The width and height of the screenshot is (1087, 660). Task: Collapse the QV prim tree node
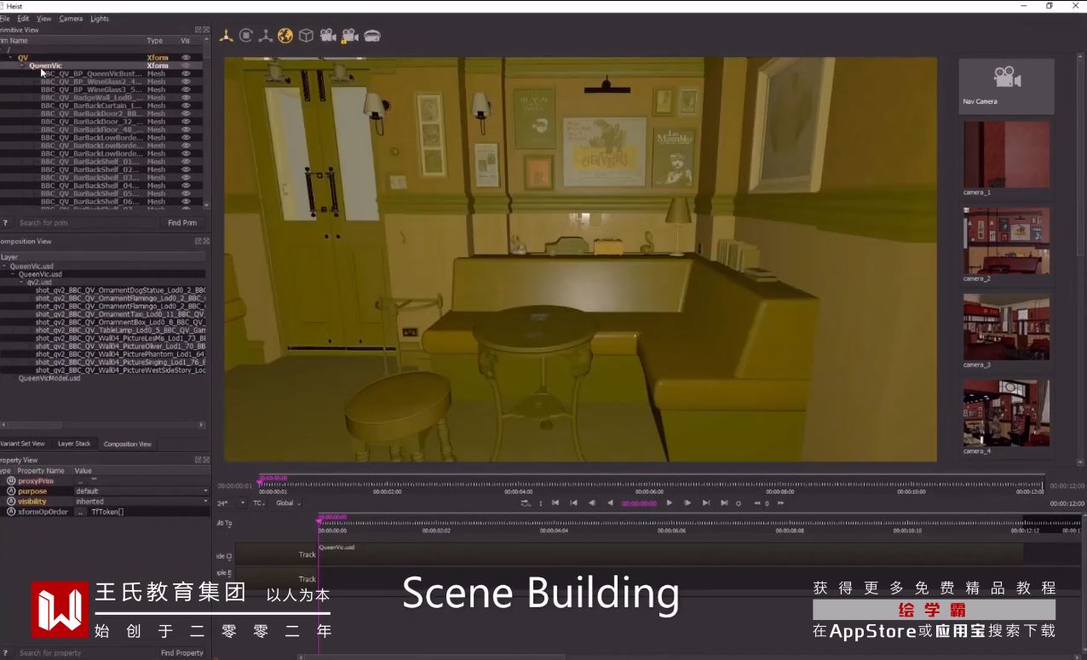coord(10,58)
